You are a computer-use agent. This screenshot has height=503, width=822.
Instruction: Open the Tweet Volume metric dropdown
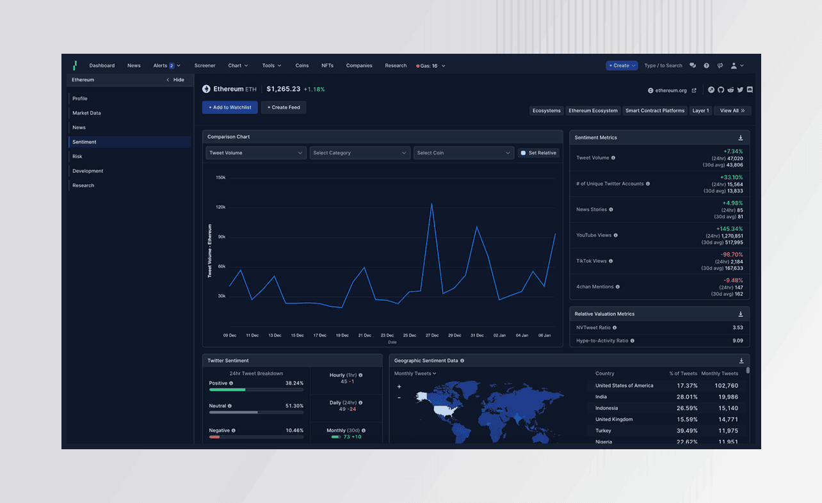256,153
